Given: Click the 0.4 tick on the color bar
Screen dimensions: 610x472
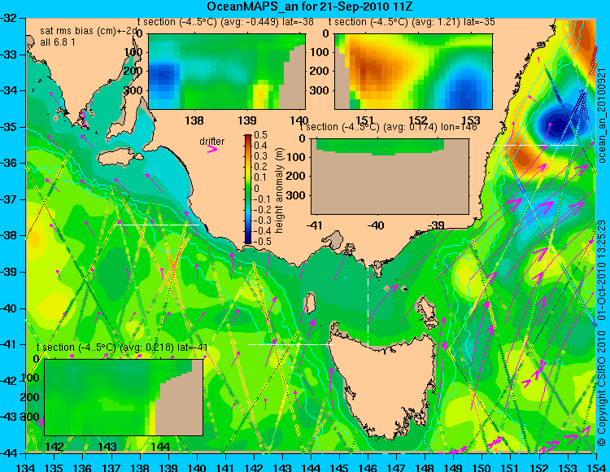Looking at the screenshot, I should tap(260, 146).
